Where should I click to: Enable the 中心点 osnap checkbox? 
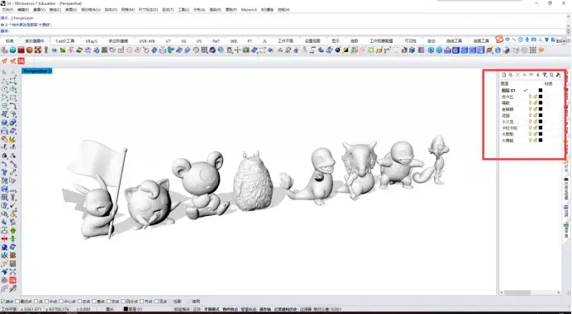[61, 302]
